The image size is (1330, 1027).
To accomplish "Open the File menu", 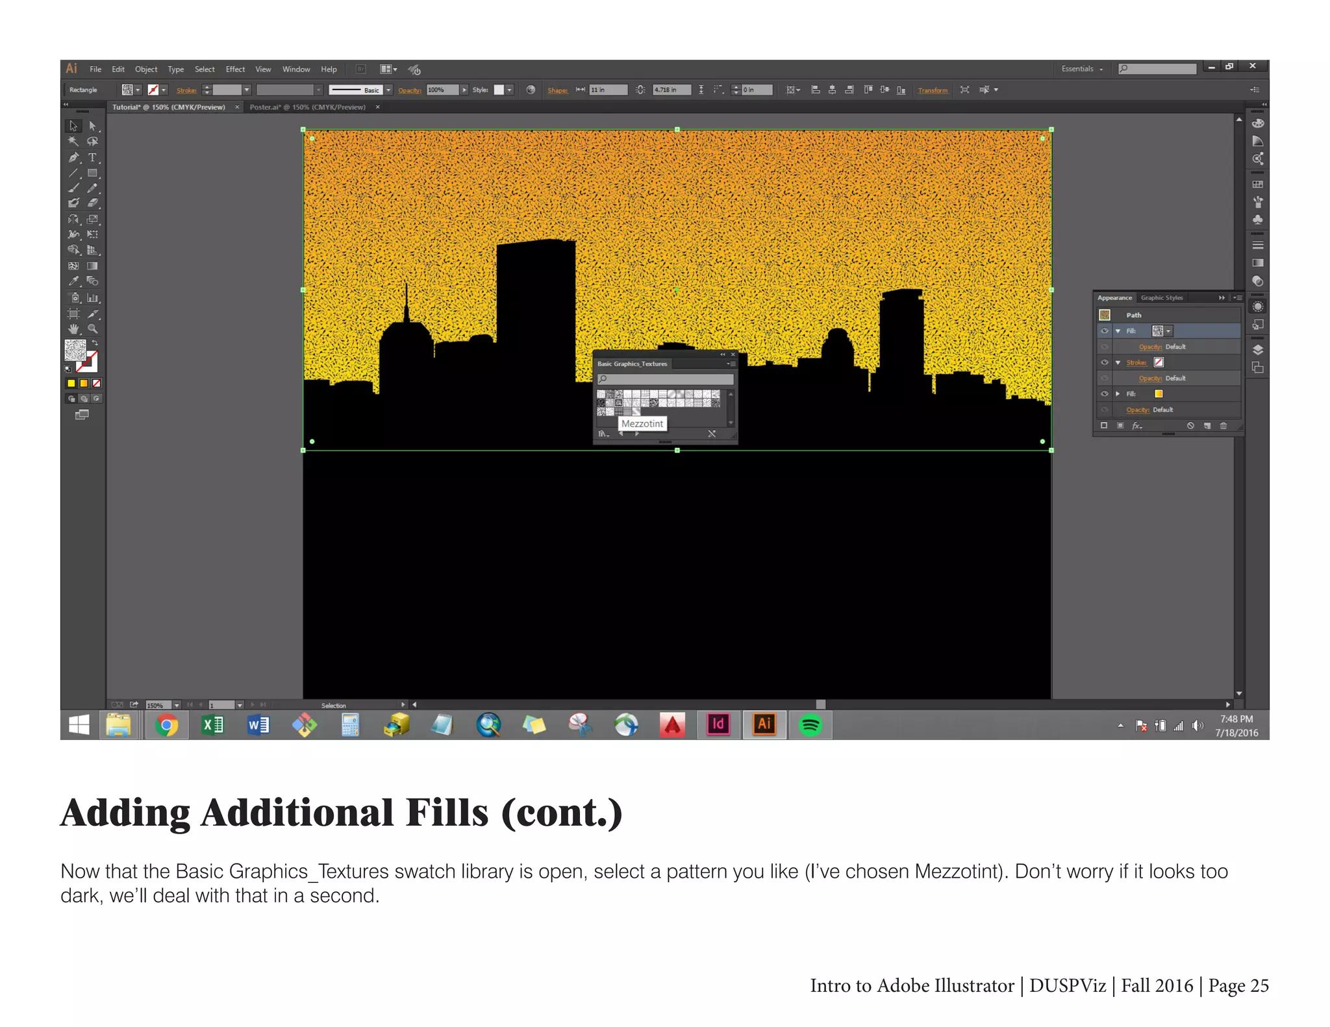I will [95, 69].
